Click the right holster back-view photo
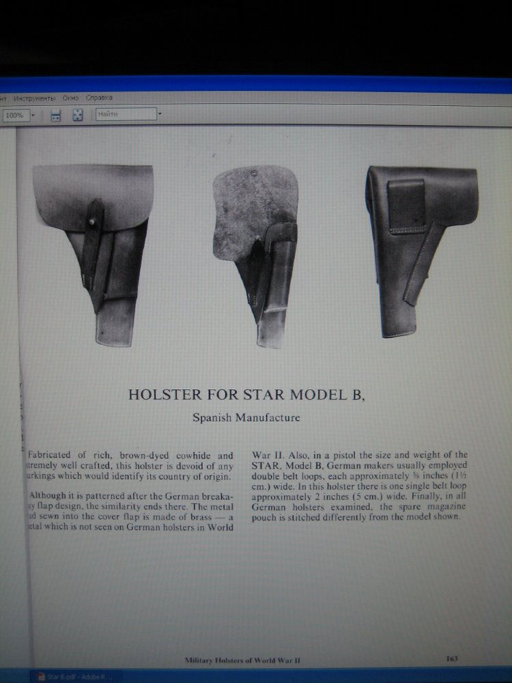 pyautogui.click(x=421, y=251)
